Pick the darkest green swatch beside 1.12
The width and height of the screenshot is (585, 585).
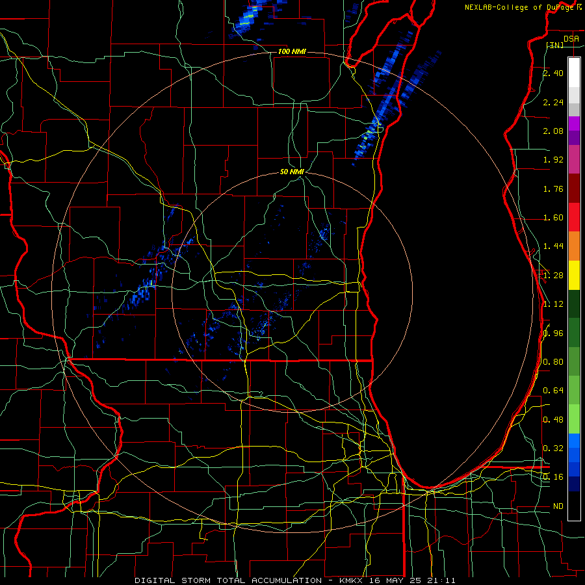coord(574,304)
